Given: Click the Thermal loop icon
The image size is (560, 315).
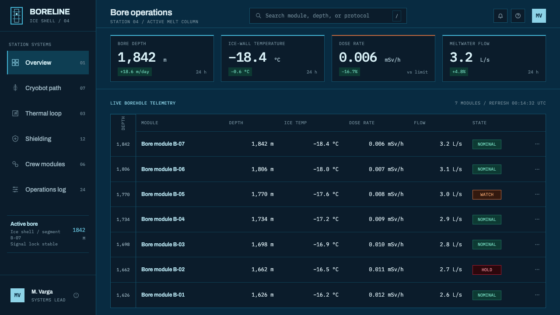Looking at the screenshot, I should [15, 113].
